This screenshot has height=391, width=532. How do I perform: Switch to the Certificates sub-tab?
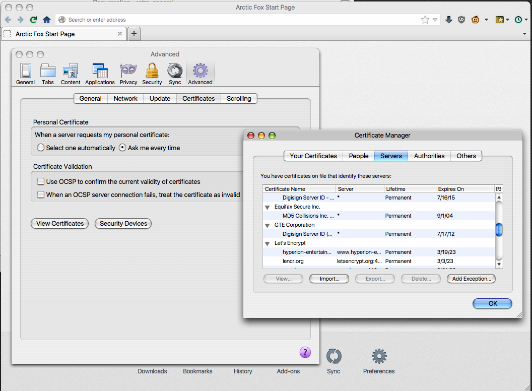click(x=198, y=98)
